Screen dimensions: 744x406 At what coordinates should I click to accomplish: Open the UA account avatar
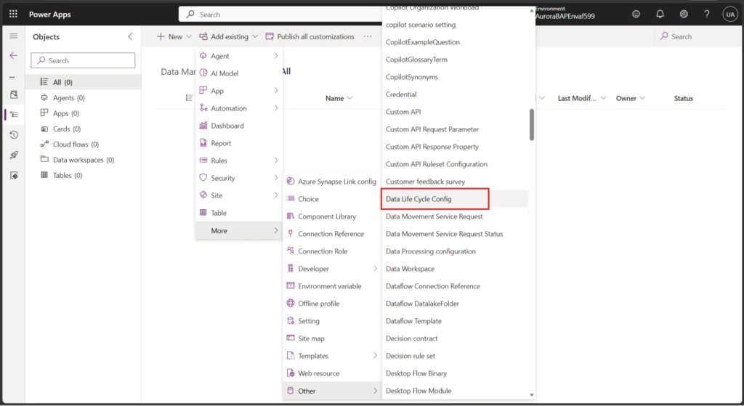coord(729,15)
